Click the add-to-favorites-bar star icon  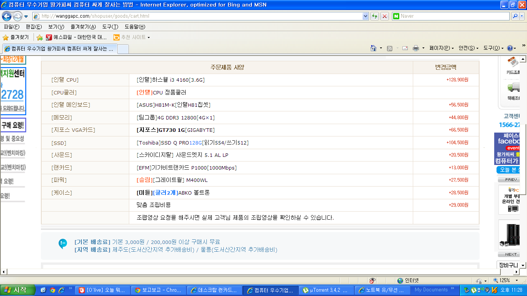tap(39, 37)
